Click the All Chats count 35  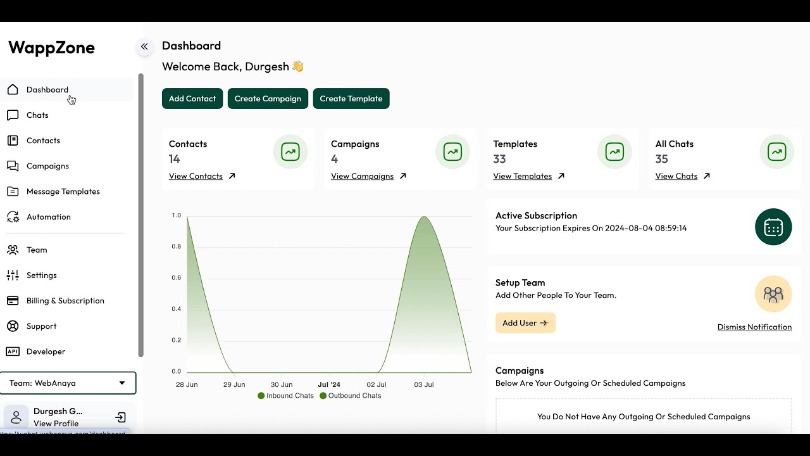pos(661,159)
